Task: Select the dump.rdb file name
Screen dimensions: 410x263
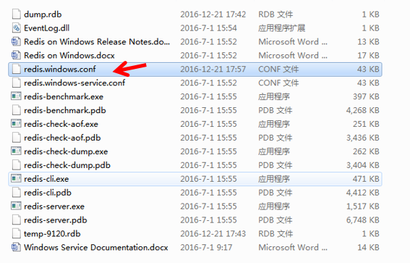Action: [x=43, y=14]
